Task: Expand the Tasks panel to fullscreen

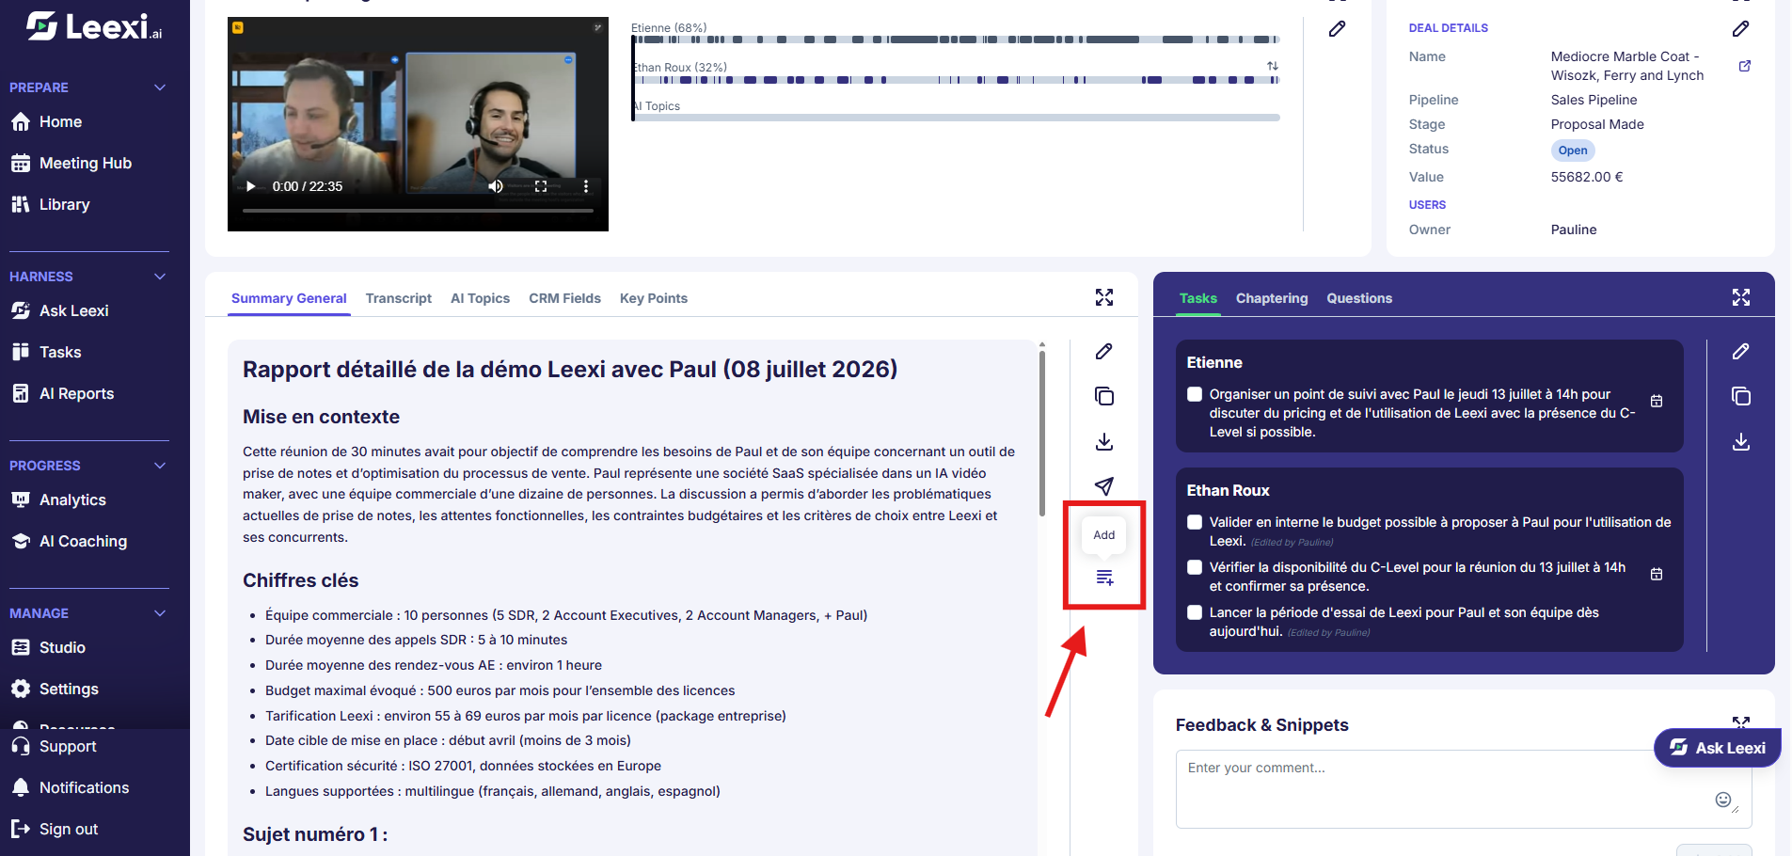Action: coord(1741,297)
